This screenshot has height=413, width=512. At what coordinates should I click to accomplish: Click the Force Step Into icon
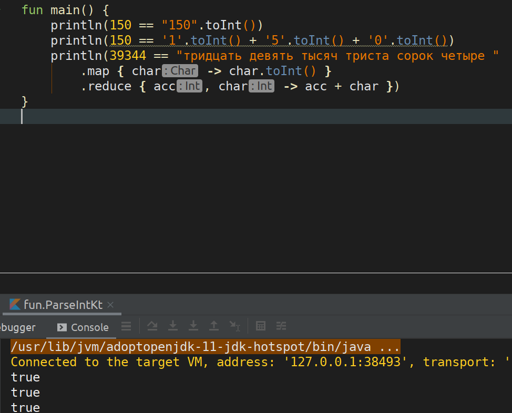pyautogui.click(x=193, y=326)
